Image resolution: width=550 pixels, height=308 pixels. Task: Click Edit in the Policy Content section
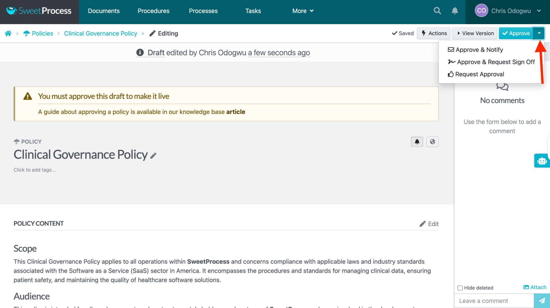click(429, 224)
